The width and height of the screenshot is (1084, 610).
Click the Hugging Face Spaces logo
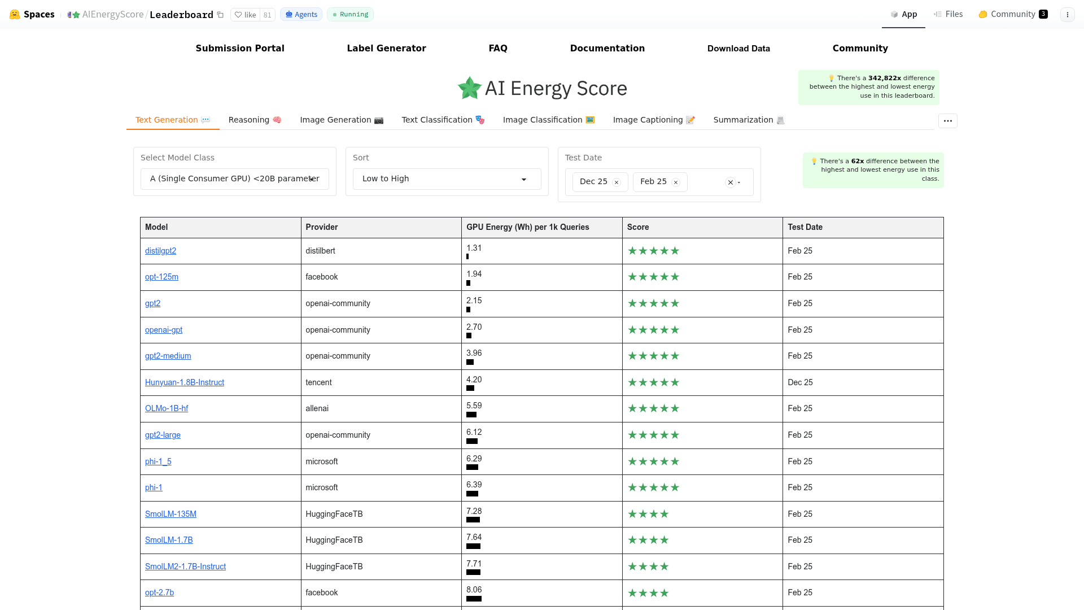[32, 14]
